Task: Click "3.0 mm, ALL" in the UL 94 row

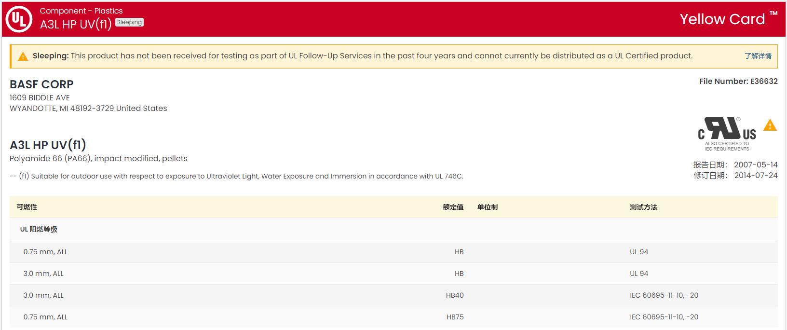Action: [43, 274]
